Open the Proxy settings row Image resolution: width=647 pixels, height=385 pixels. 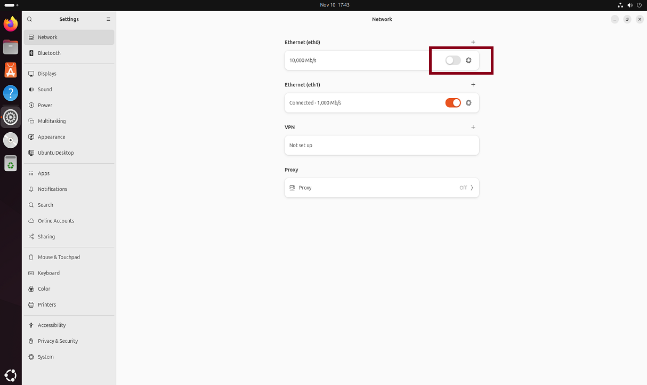point(382,188)
